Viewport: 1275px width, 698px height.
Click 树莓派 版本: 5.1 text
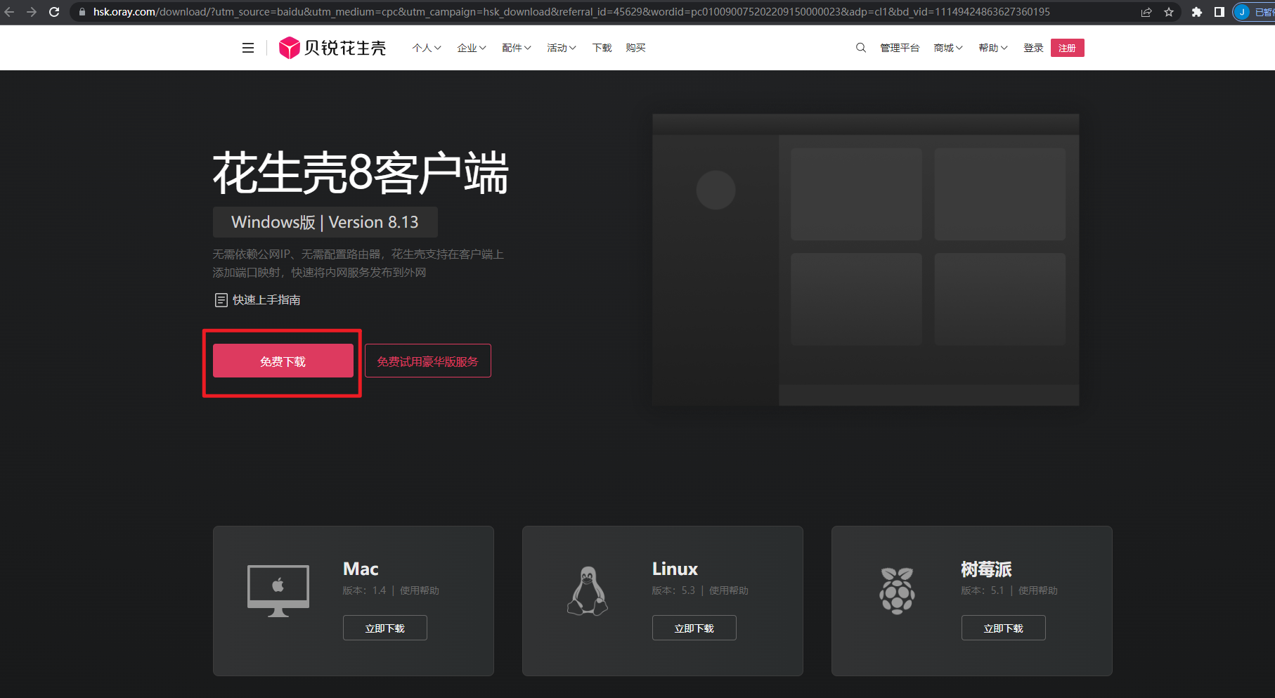(983, 590)
